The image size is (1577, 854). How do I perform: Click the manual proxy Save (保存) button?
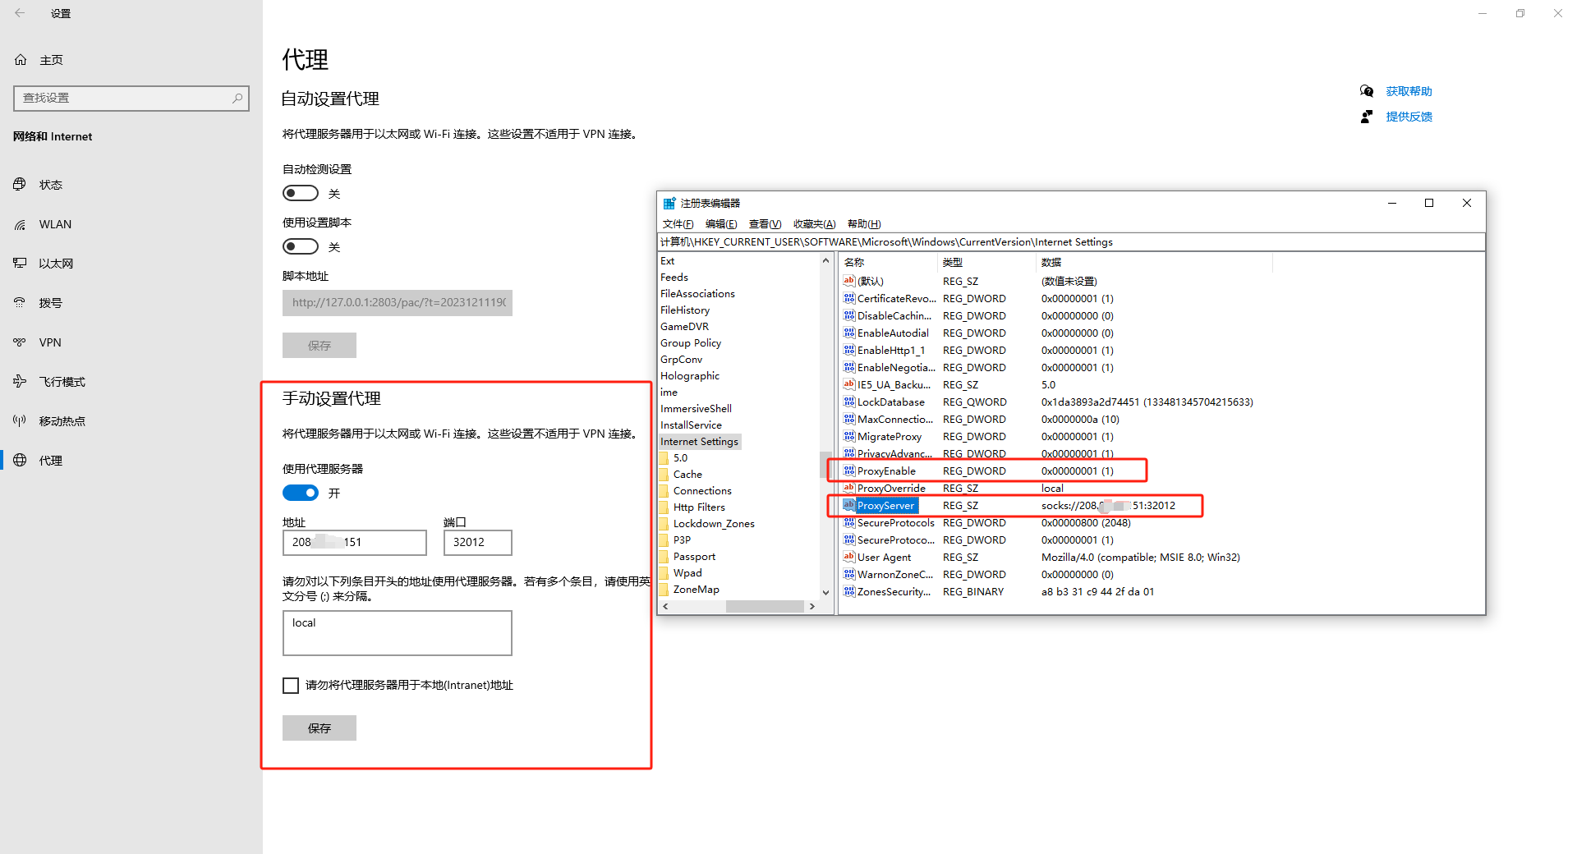320,728
